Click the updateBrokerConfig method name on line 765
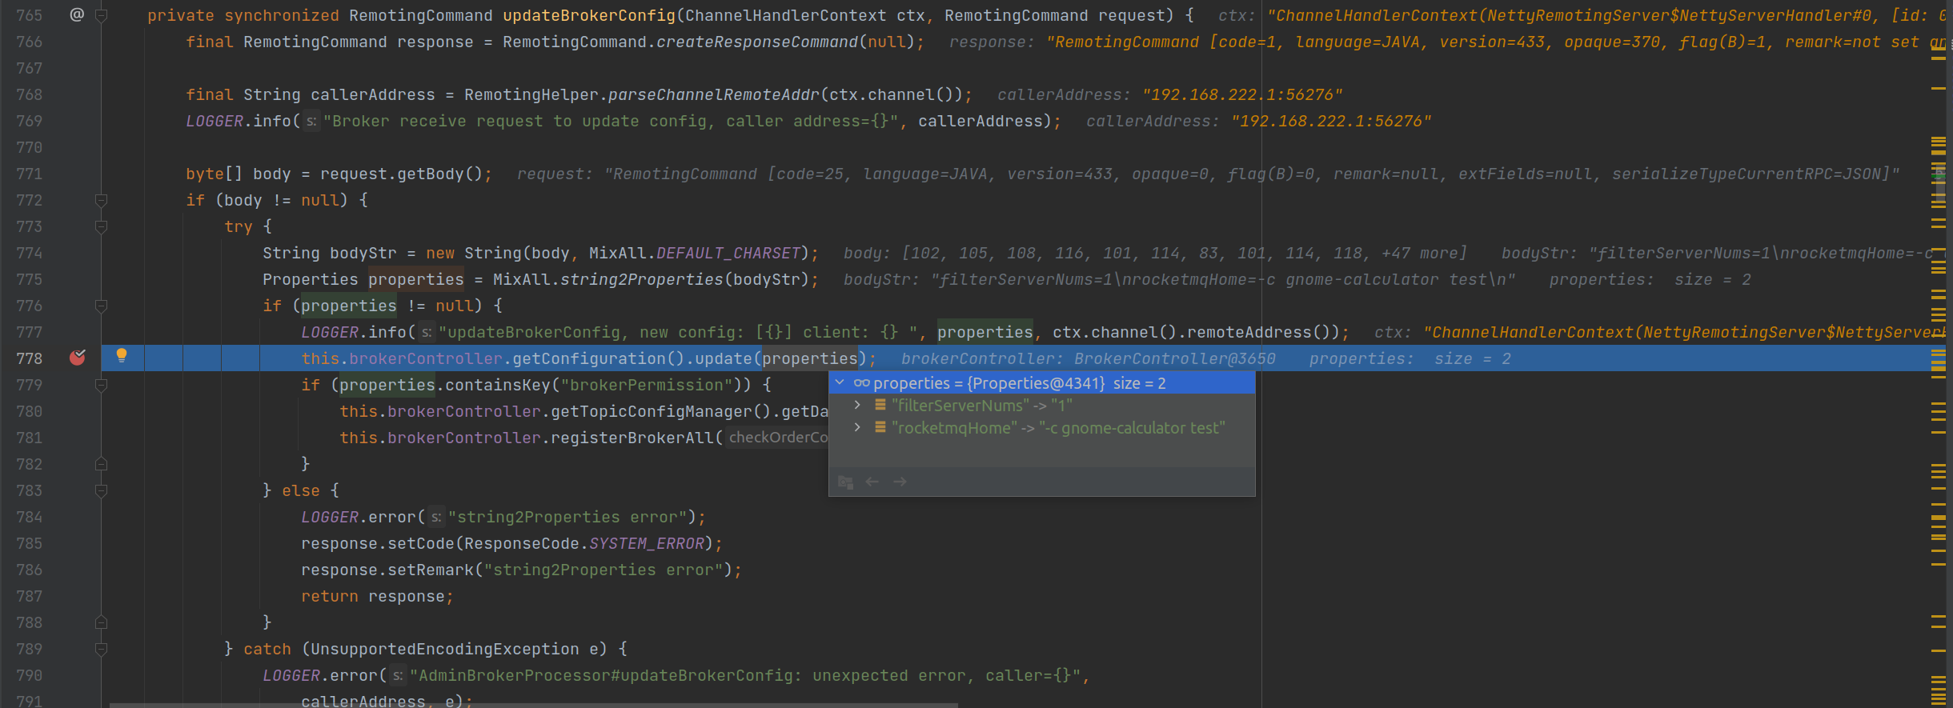The width and height of the screenshot is (1953, 708). [x=589, y=15]
